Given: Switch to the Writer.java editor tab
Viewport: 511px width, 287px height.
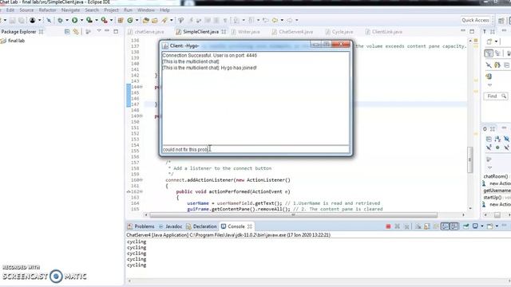Looking at the screenshot, I should 245,32.
